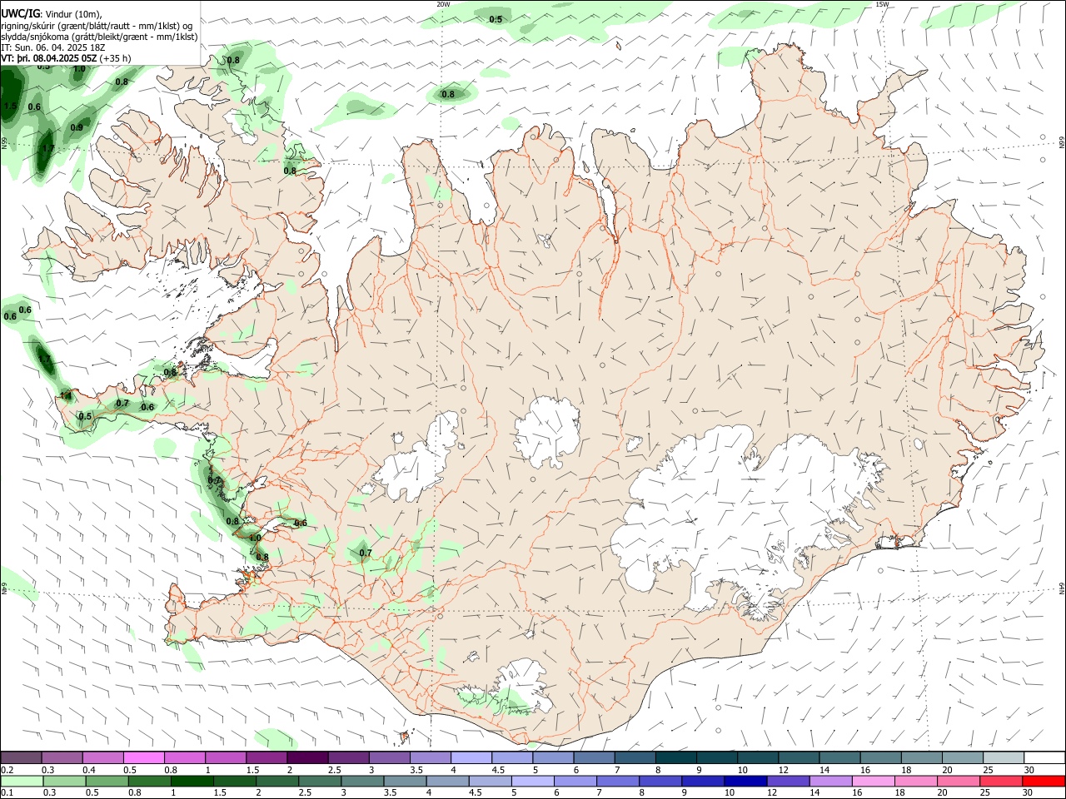Viewport: 1066px width, 799px height.
Task: Click the 'IT: Sun. 06. 04. 2025 18Z' line
Action: point(53,47)
